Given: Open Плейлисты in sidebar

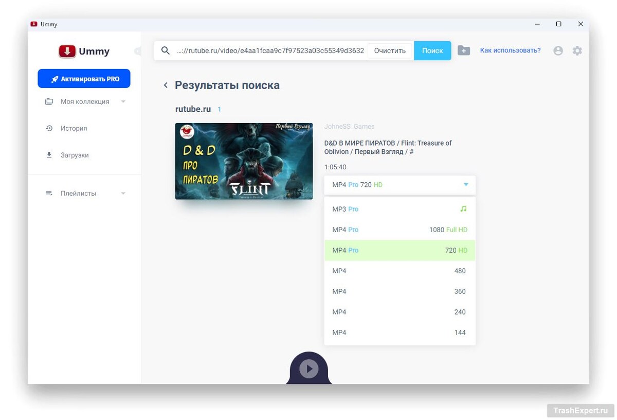Looking at the screenshot, I should coord(78,193).
